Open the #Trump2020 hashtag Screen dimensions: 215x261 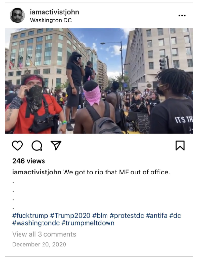pos(70,216)
